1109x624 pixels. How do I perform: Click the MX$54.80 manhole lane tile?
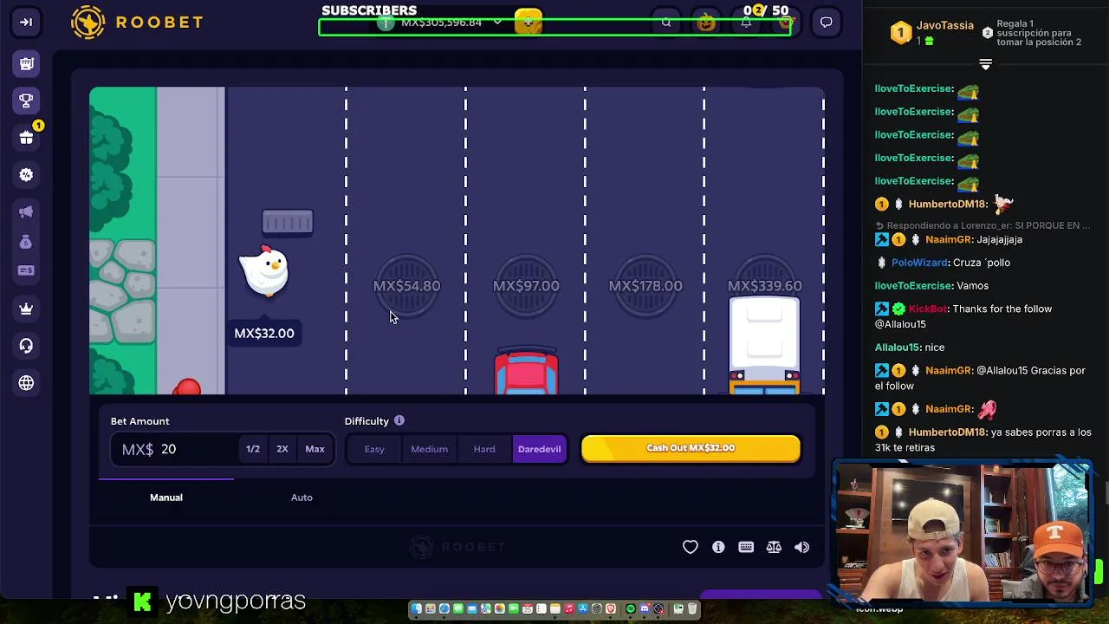(406, 286)
